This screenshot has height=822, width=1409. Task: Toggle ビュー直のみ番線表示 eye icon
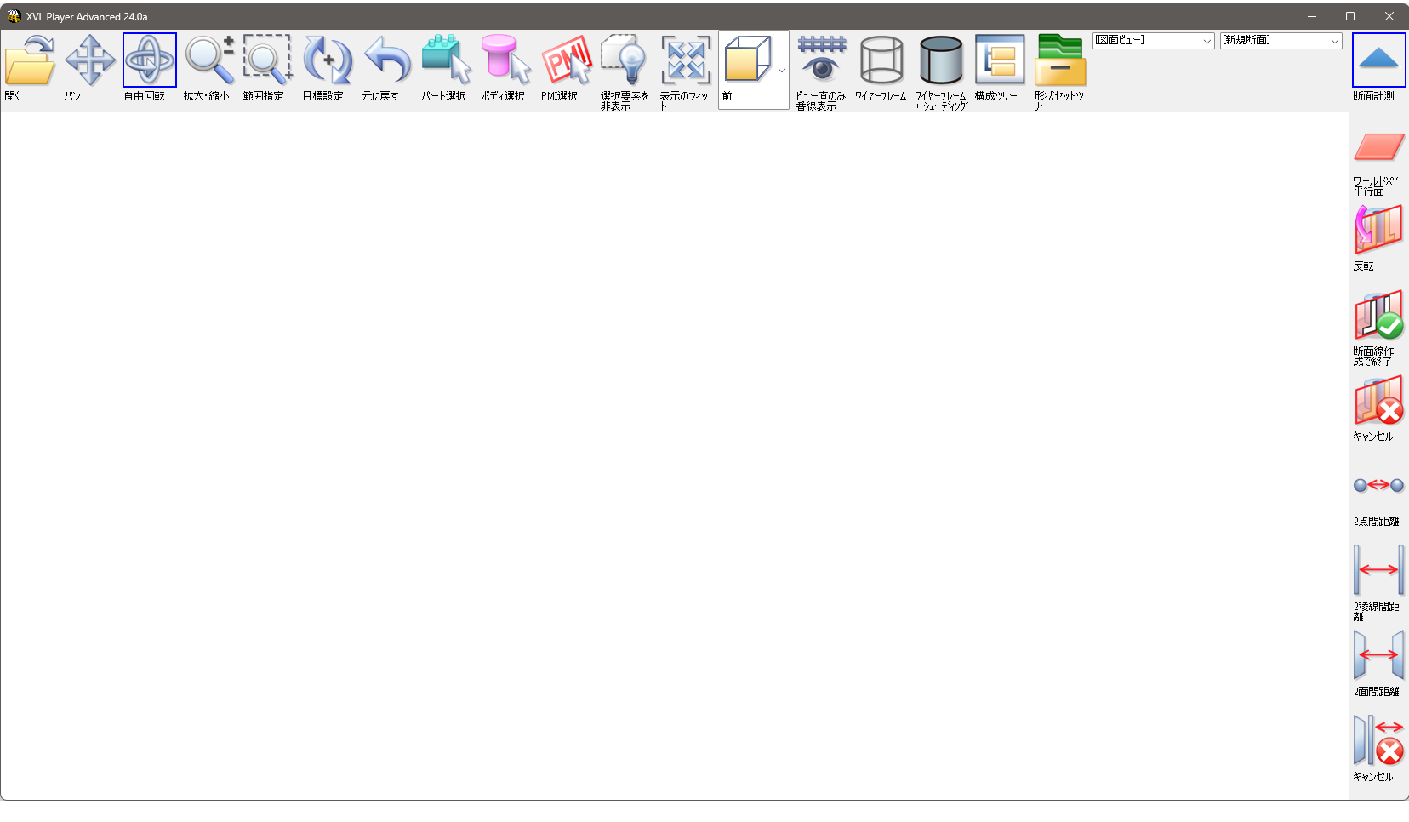point(822,60)
